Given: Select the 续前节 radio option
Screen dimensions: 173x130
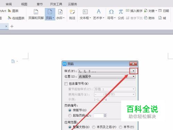Looking at the screenshot, I should coord(70,110).
